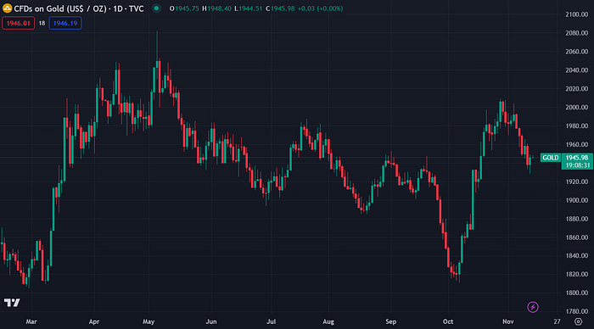
Task: Click the Jun label on time axis
Action: (x=211, y=322)
